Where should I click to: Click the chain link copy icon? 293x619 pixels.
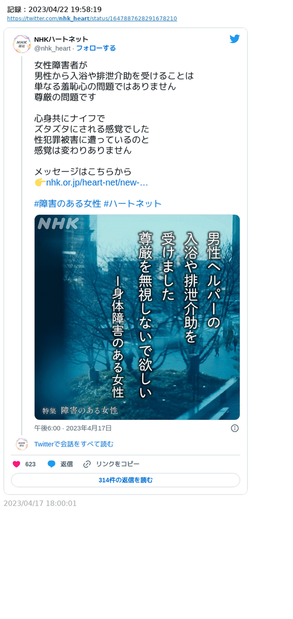(x=87, y=464)
